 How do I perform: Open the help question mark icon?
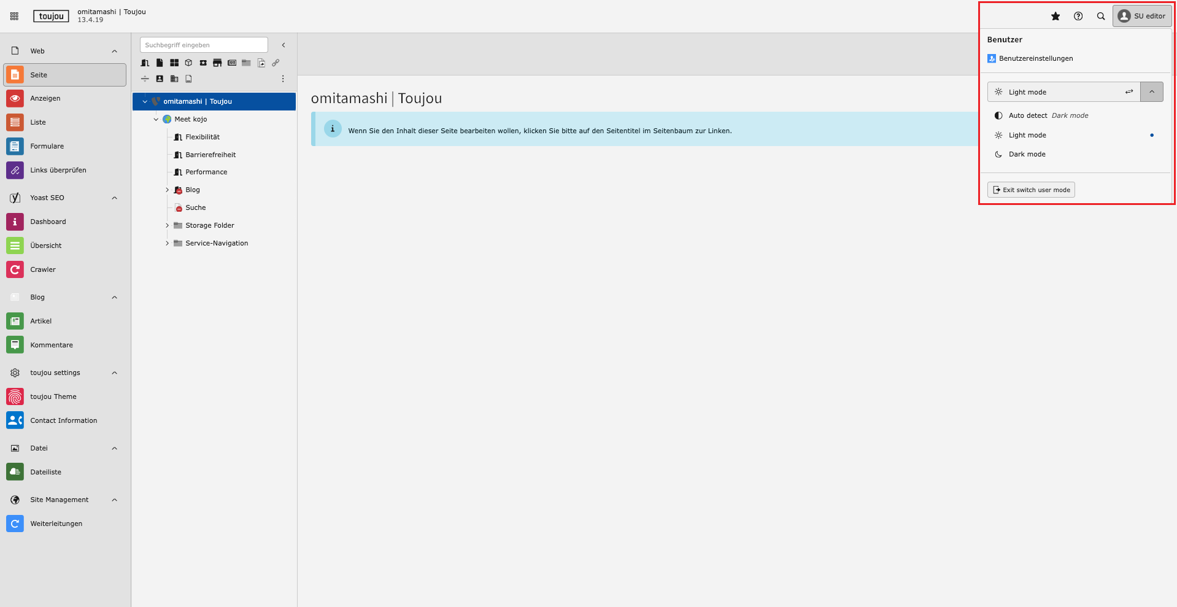pyautogui.click(x=1078, y=17)
